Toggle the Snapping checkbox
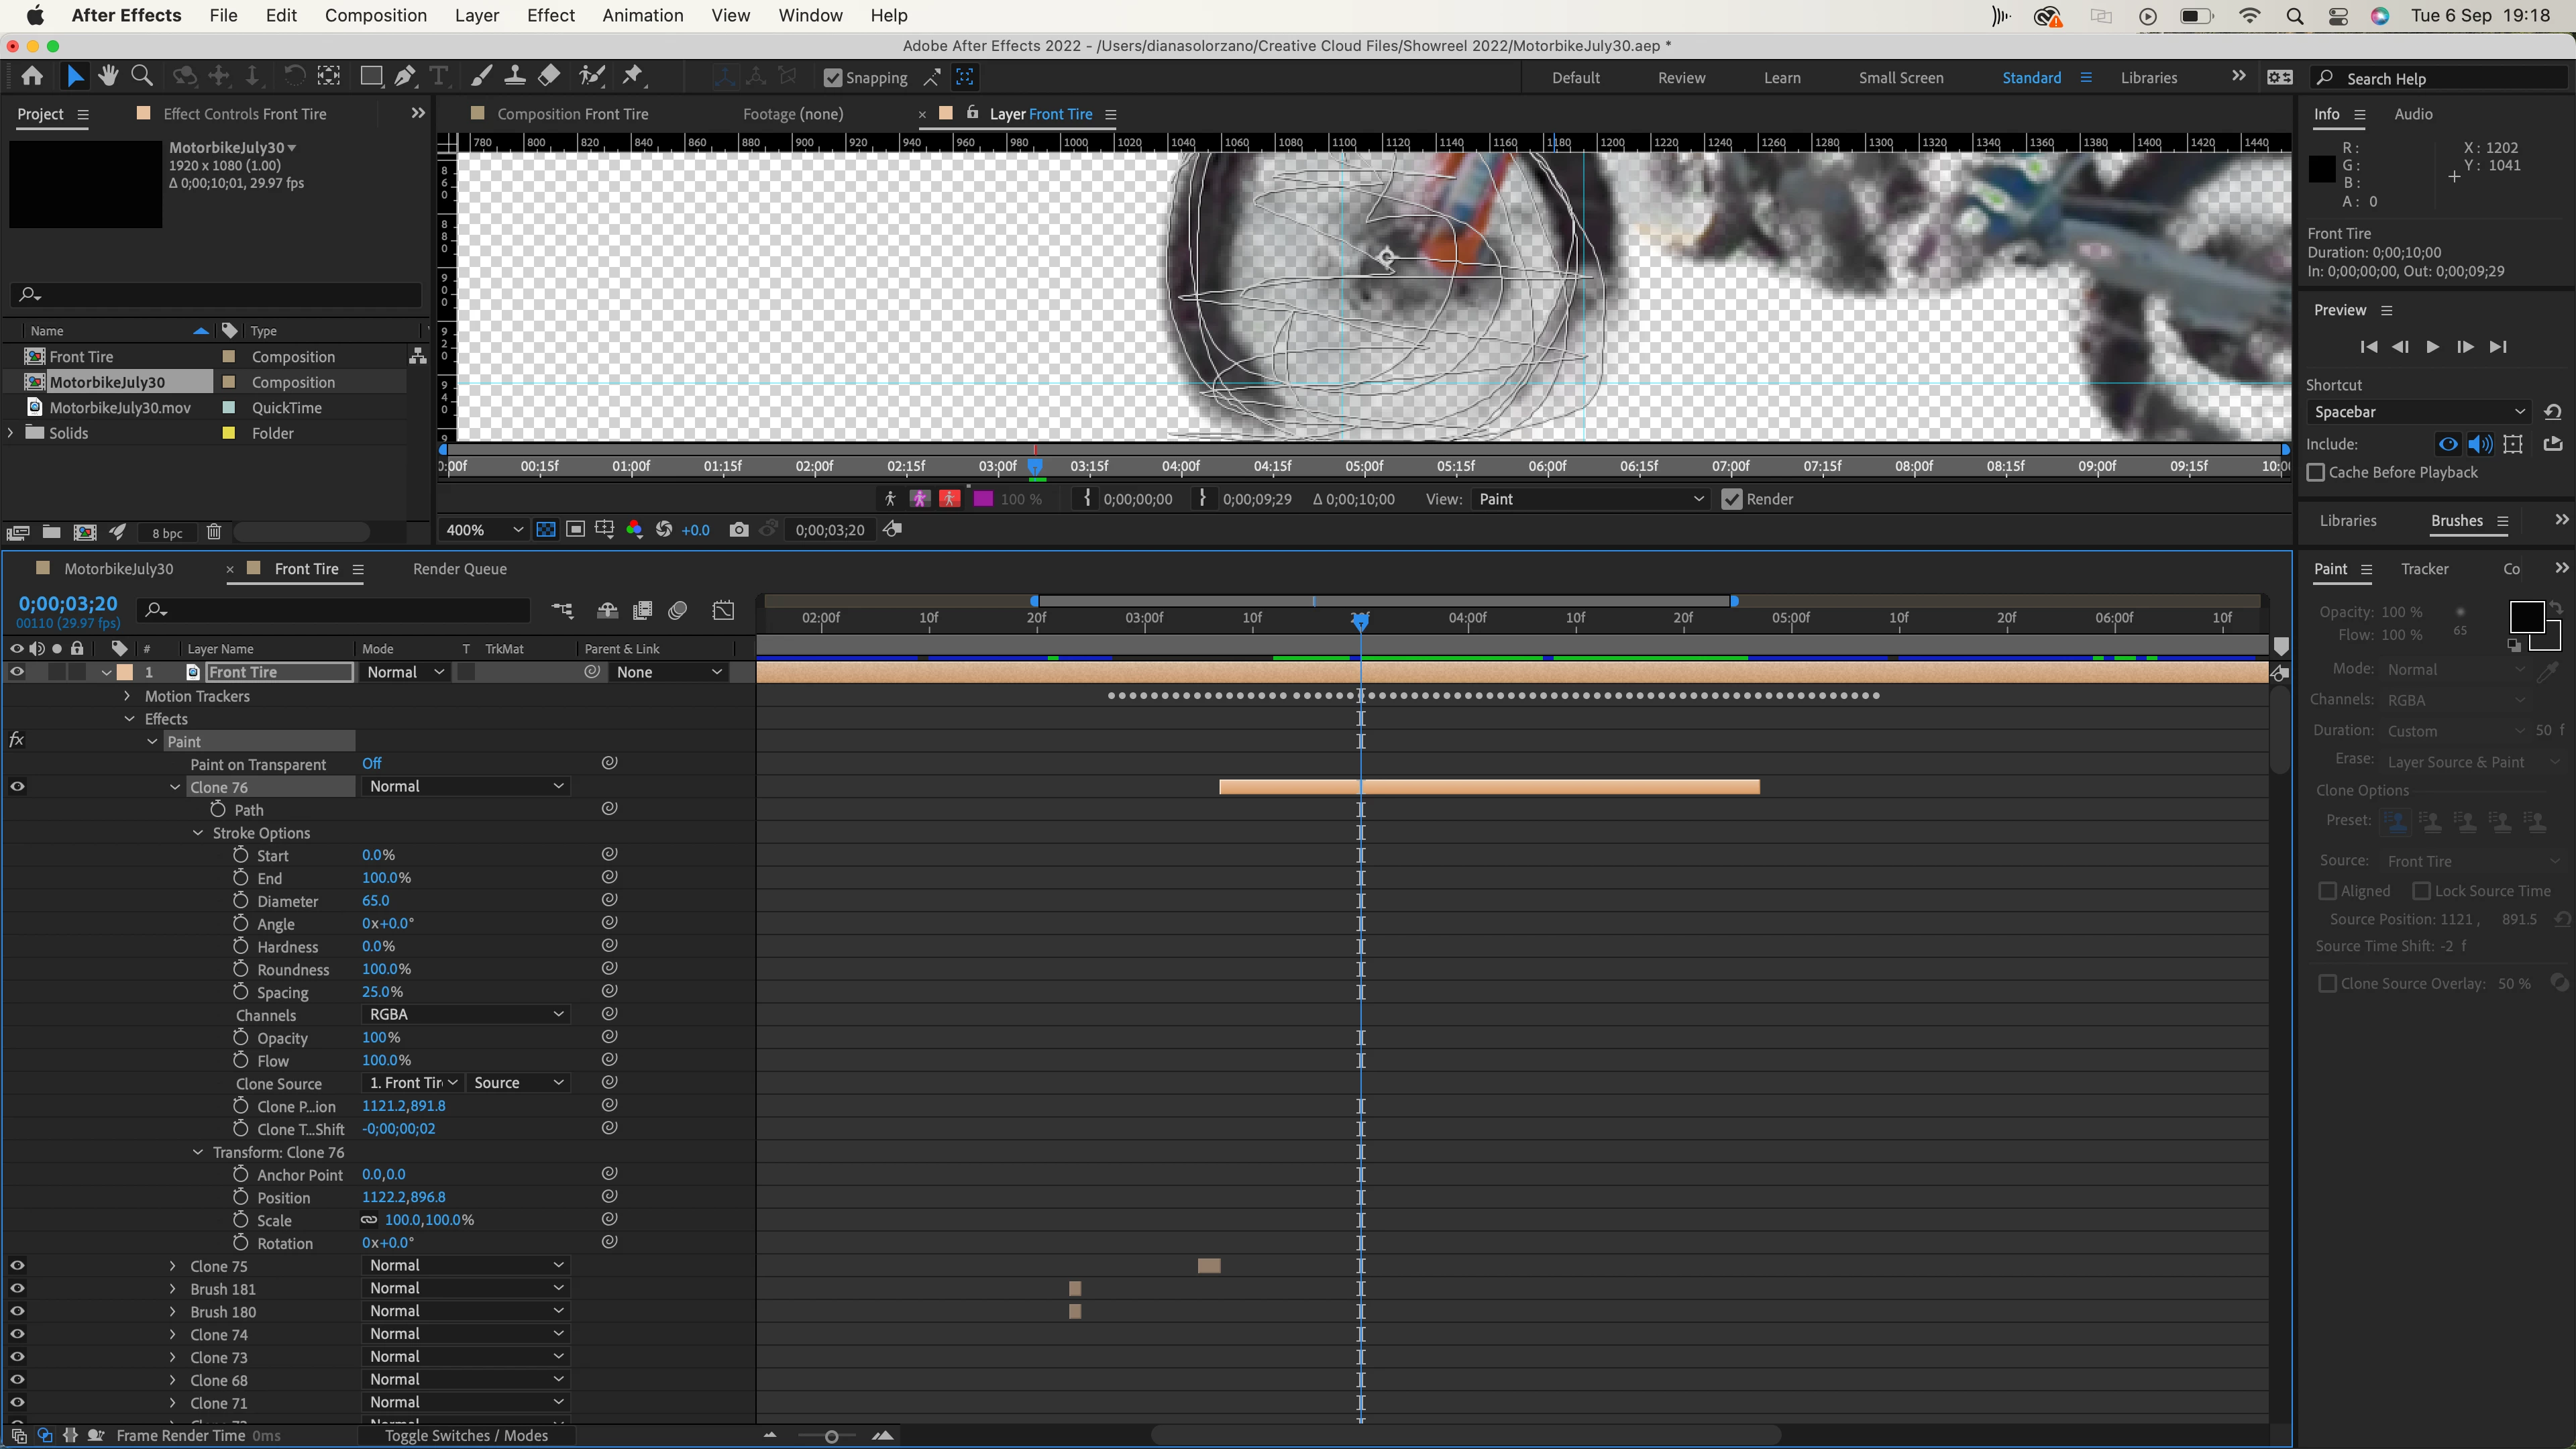This screenshot has width=2576, height=1449. point(833,78)
